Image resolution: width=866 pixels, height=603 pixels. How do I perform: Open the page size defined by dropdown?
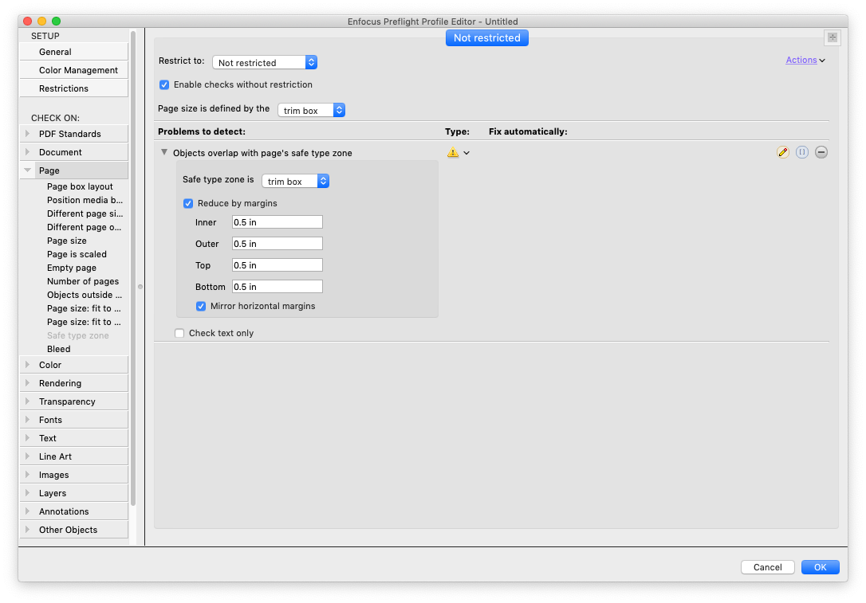[312, 110]
